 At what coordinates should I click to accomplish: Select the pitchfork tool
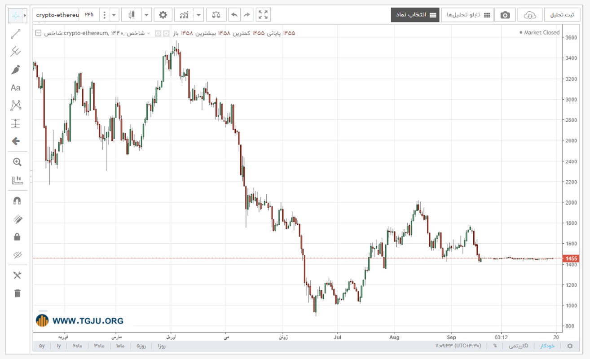16,52
